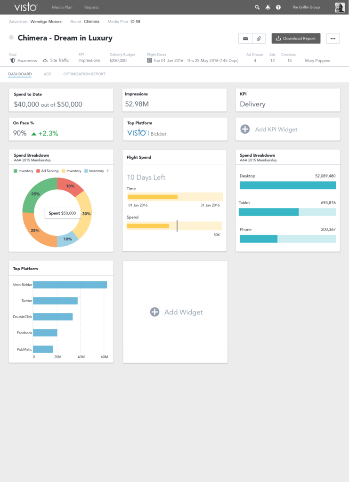Click the Chimera brand breadcrumb link
Image resolution: width=349 pixels, height=482 pixels.
[92, 22]
